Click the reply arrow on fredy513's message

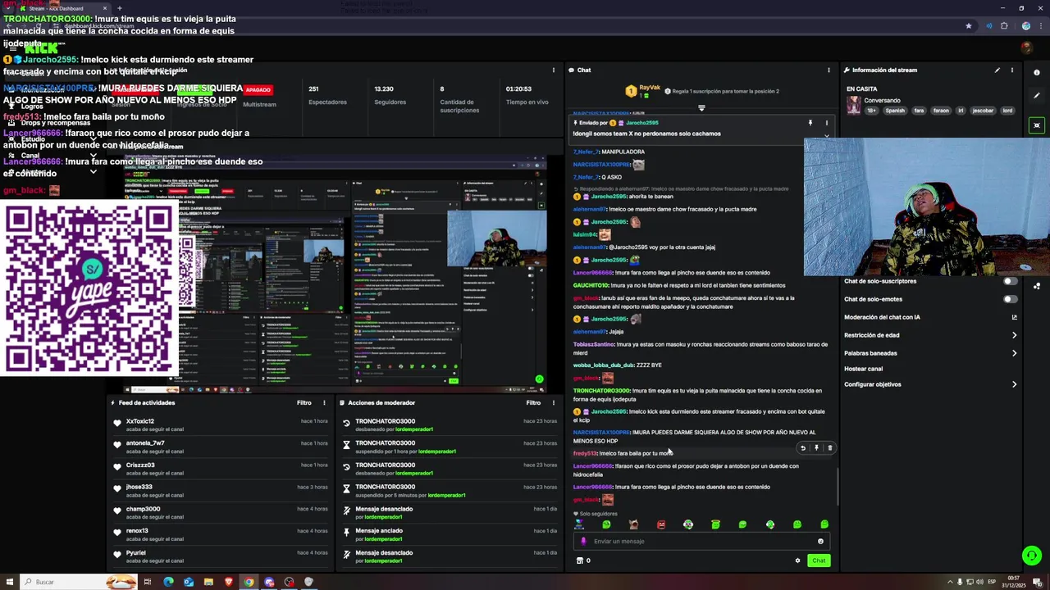803,448
